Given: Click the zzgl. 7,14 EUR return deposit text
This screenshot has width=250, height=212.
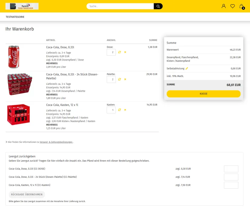Looking at the screenshot, I should coord(183,177).
